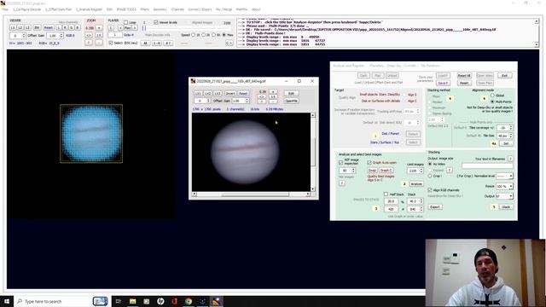Click the L3 levels button in Viewer panel
Viewport: 546px width, 307px height.
(x=27, y=27)
